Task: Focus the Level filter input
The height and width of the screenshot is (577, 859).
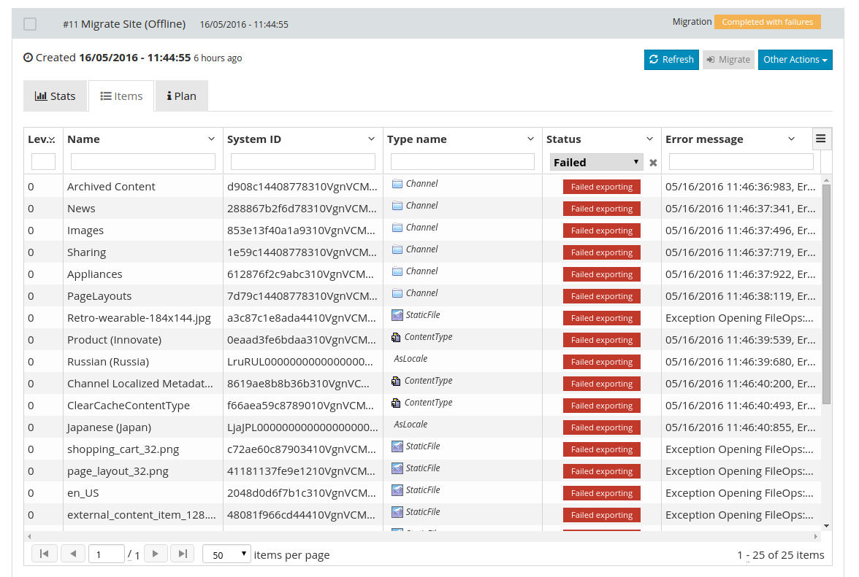Action: (x=43, y=161)
